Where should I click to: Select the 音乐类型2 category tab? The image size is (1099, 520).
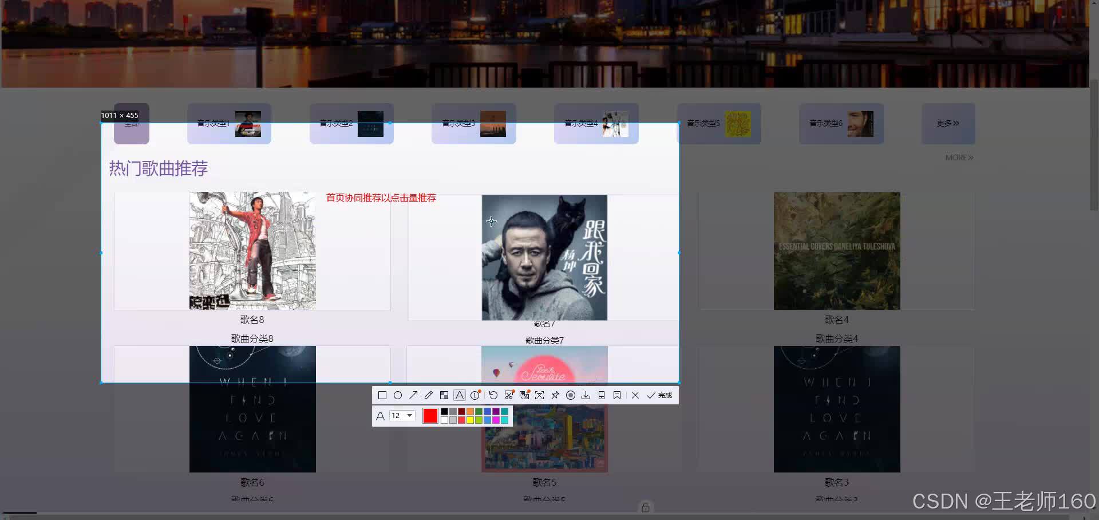(351, 124)
